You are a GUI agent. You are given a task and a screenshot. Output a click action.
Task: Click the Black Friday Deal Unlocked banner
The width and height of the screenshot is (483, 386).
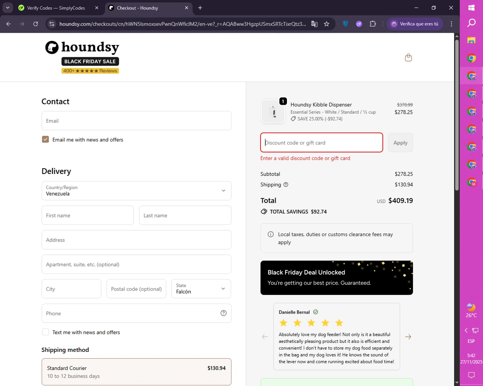pyautogui.click(x=336, y=278)
